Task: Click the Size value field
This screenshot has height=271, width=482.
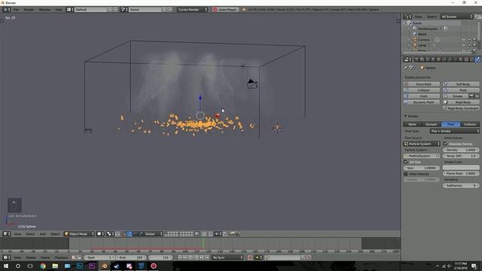Action: pos(422,168)
